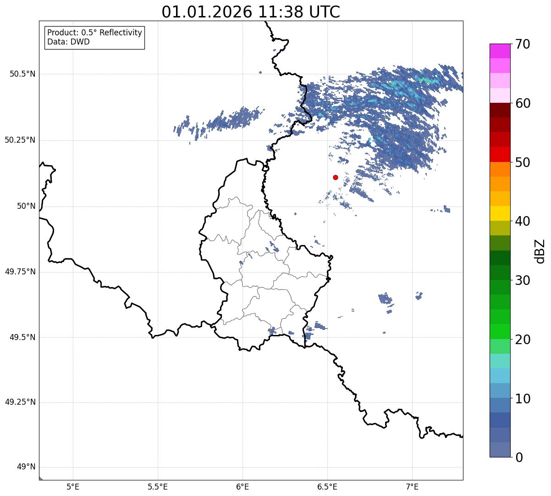Click the latitude label 49.5°N
The width and height of the screenshot is (551, 496).
pyautogui.click(x=22, y=337)
